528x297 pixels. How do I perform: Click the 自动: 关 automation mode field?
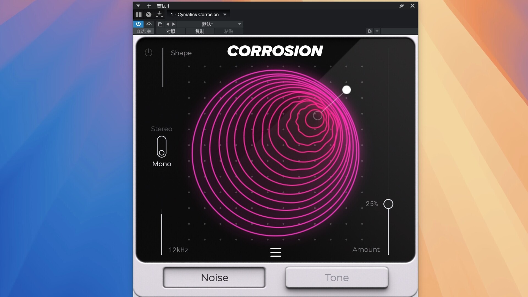(144, 31)
